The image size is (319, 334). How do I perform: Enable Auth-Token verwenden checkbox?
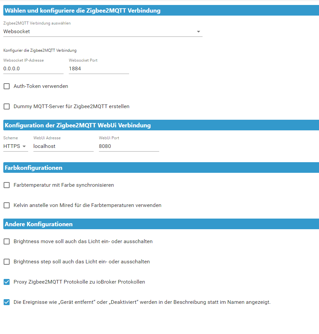tap(7, 86)
